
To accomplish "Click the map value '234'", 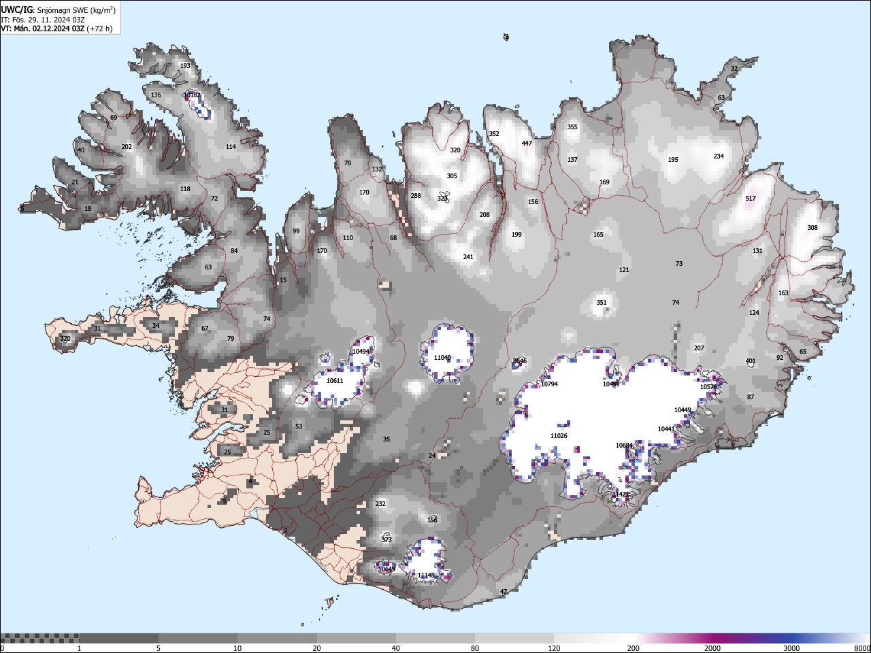I will (719, 156).
